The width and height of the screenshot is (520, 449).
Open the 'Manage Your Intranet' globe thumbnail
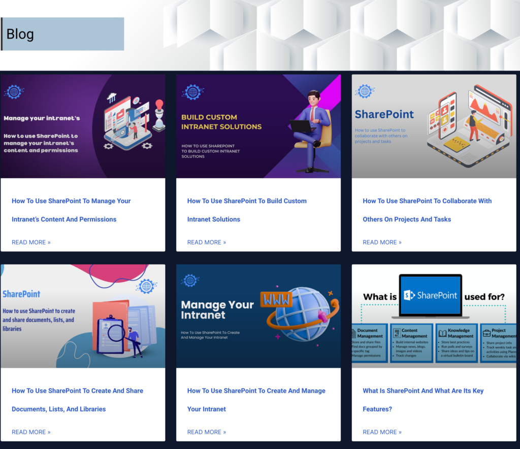(x=258, y=316)
